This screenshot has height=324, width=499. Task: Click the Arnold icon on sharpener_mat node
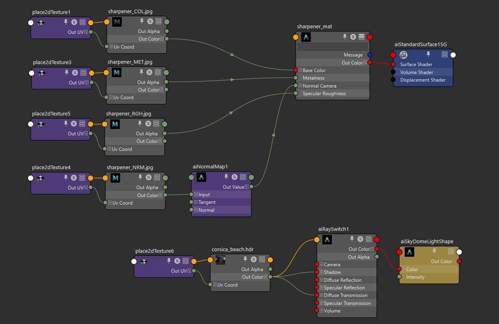(306, 37)
